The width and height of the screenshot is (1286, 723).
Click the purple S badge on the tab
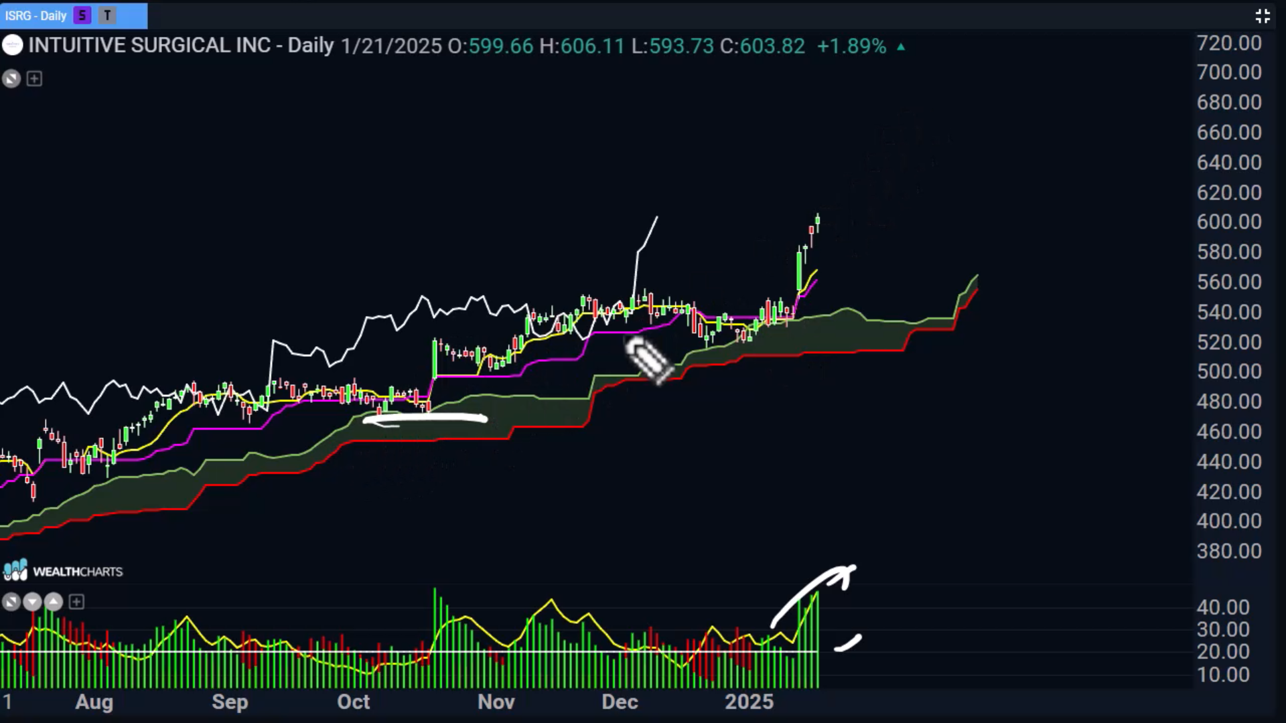click(x=82, y=15)
